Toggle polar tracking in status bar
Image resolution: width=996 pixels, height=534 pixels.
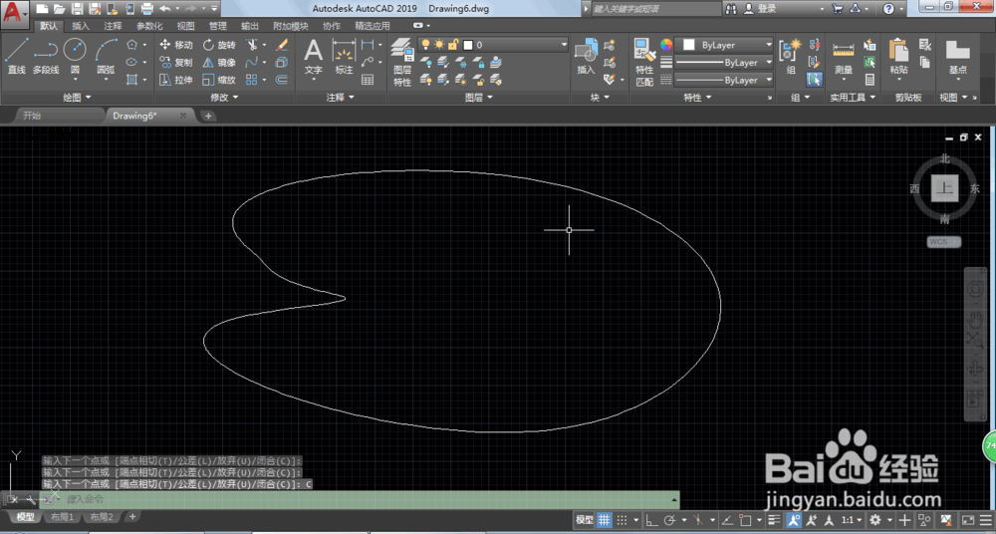[669, 520]
